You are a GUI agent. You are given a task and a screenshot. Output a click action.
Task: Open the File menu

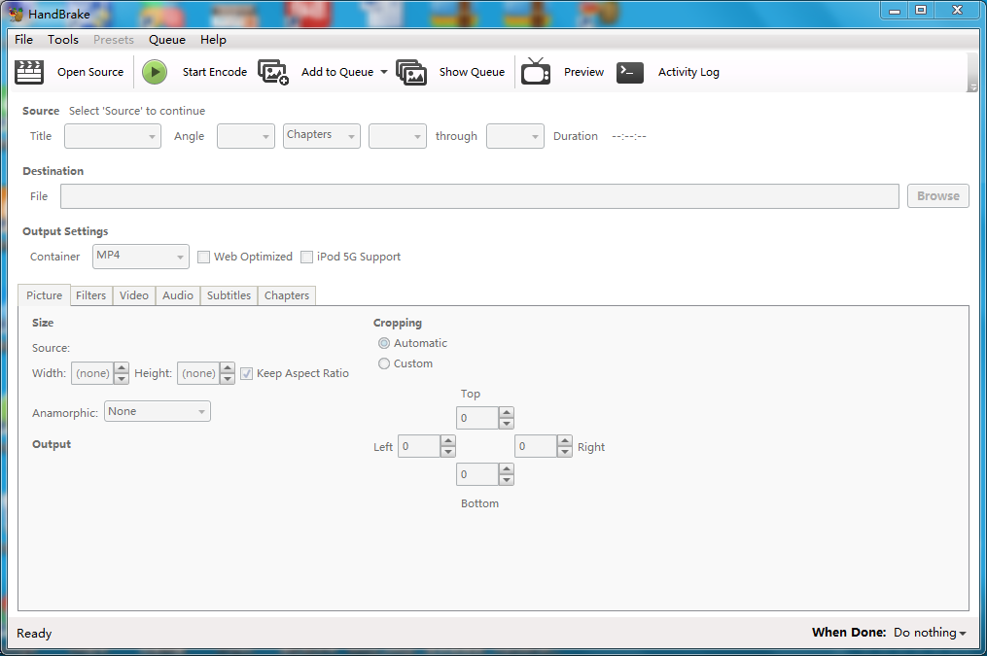pyautogui.click(x=24, y=39)
